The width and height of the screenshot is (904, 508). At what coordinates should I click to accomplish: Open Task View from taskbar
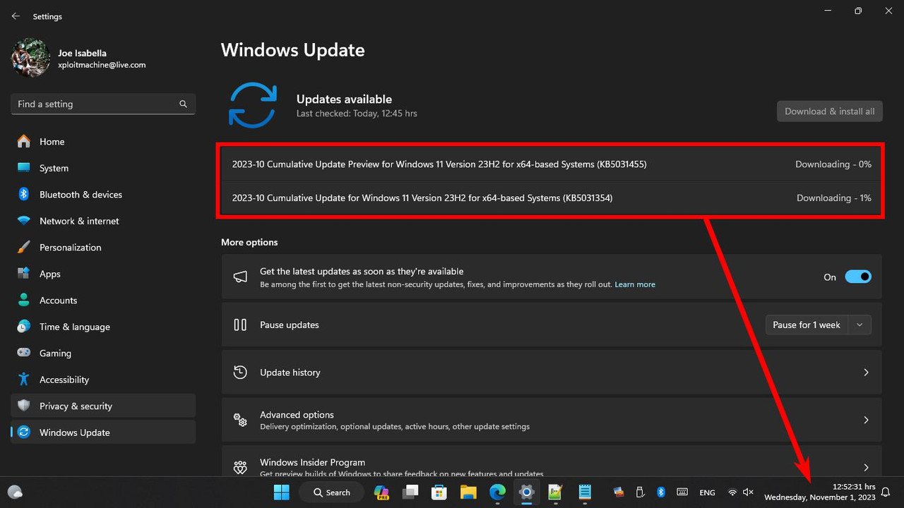click(410, 492)
